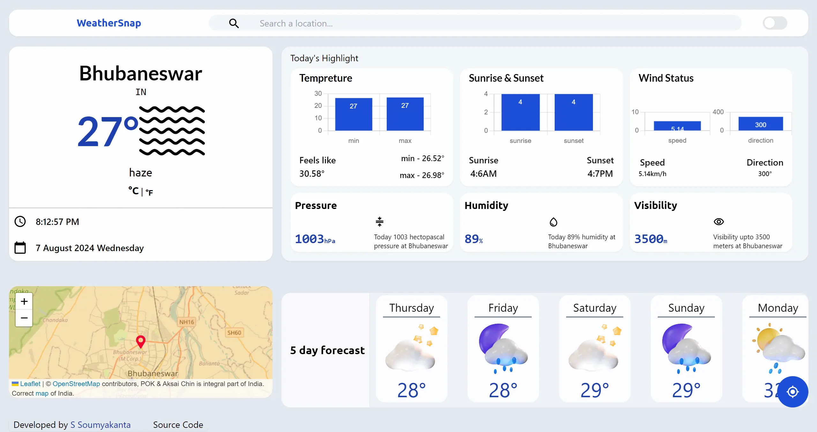Screen dimensions: 817x432
Task: Toggle the dark mode switch
Action: pyautogui.click(x=775, y=23)
